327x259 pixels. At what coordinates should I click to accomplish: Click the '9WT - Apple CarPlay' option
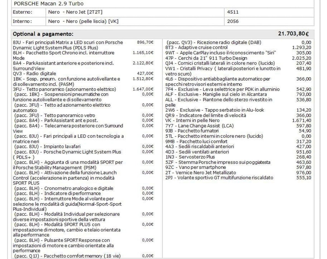click(221, 53)
